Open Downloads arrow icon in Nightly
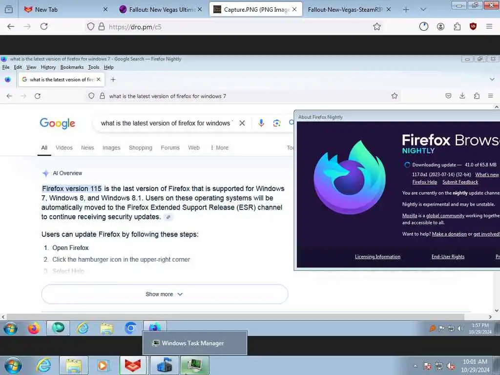 point(462,96)
